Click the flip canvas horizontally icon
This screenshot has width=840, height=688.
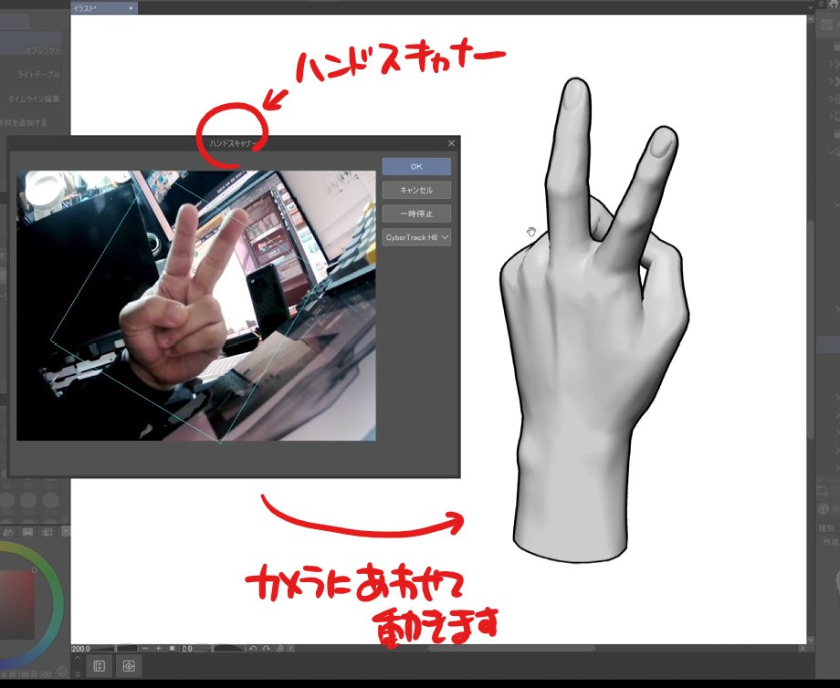(x=290, y=646)
